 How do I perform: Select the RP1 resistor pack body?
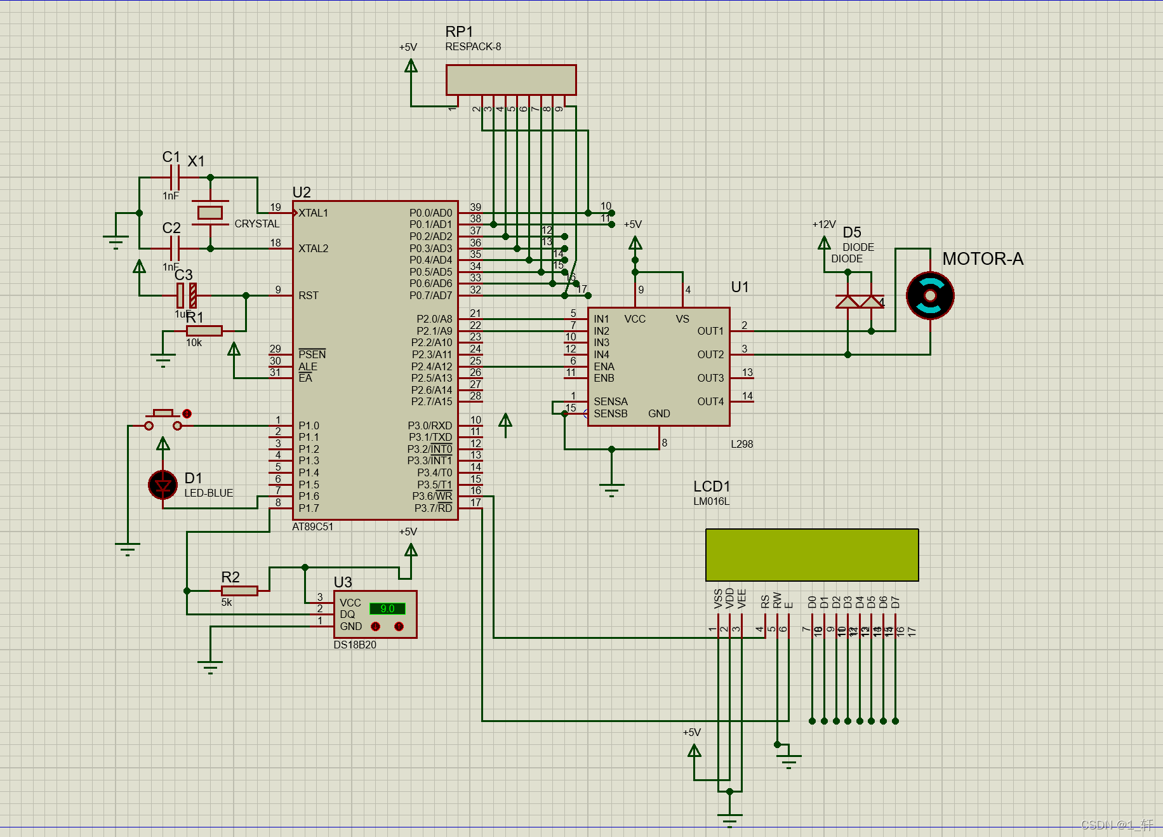[511, 80]
